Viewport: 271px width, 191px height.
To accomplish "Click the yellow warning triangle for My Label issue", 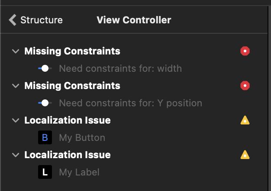I will [245, 155].
